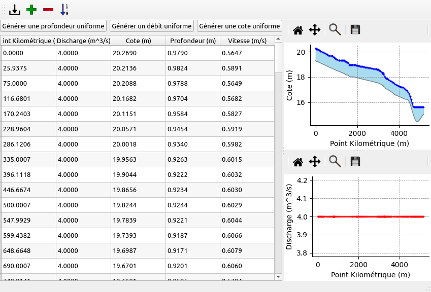
Task: Click the Vitesse (m/s) column header
Action: [x=247, y=41]
